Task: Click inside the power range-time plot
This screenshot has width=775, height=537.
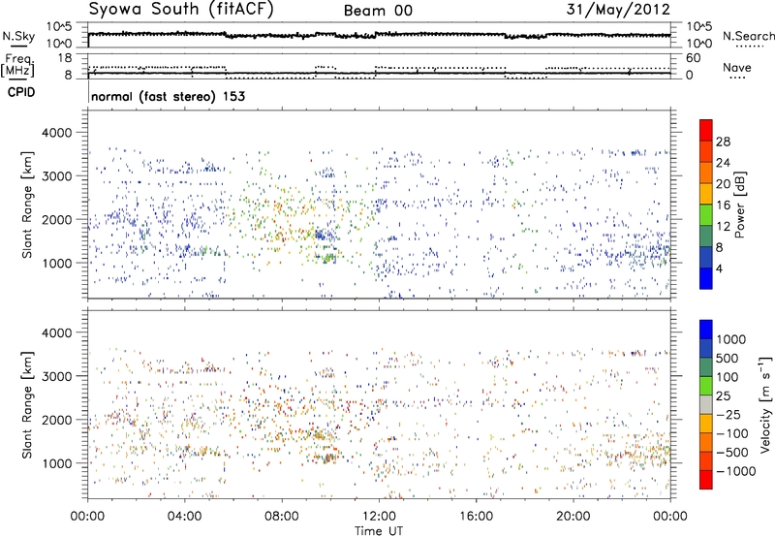Action: (379, 204)
